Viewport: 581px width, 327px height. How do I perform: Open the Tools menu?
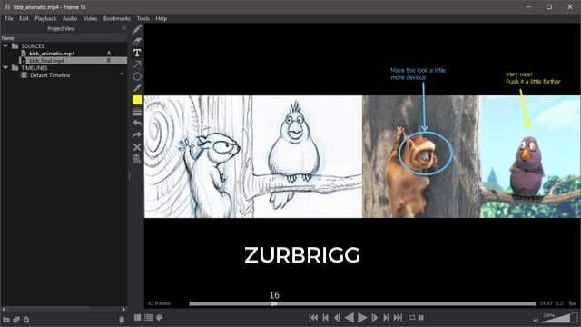tap(143, 18)
